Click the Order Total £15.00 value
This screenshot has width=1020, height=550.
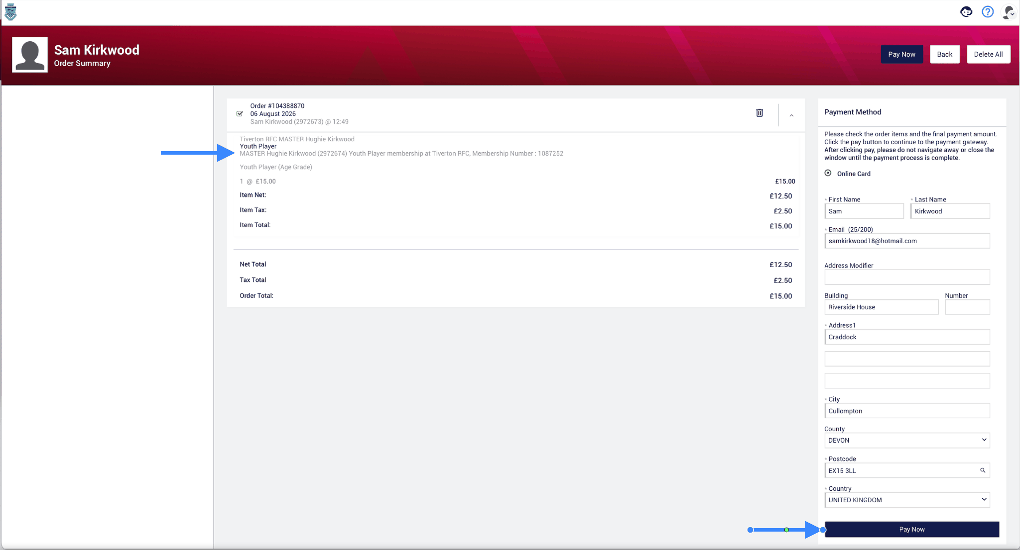[x=780, y=296]
